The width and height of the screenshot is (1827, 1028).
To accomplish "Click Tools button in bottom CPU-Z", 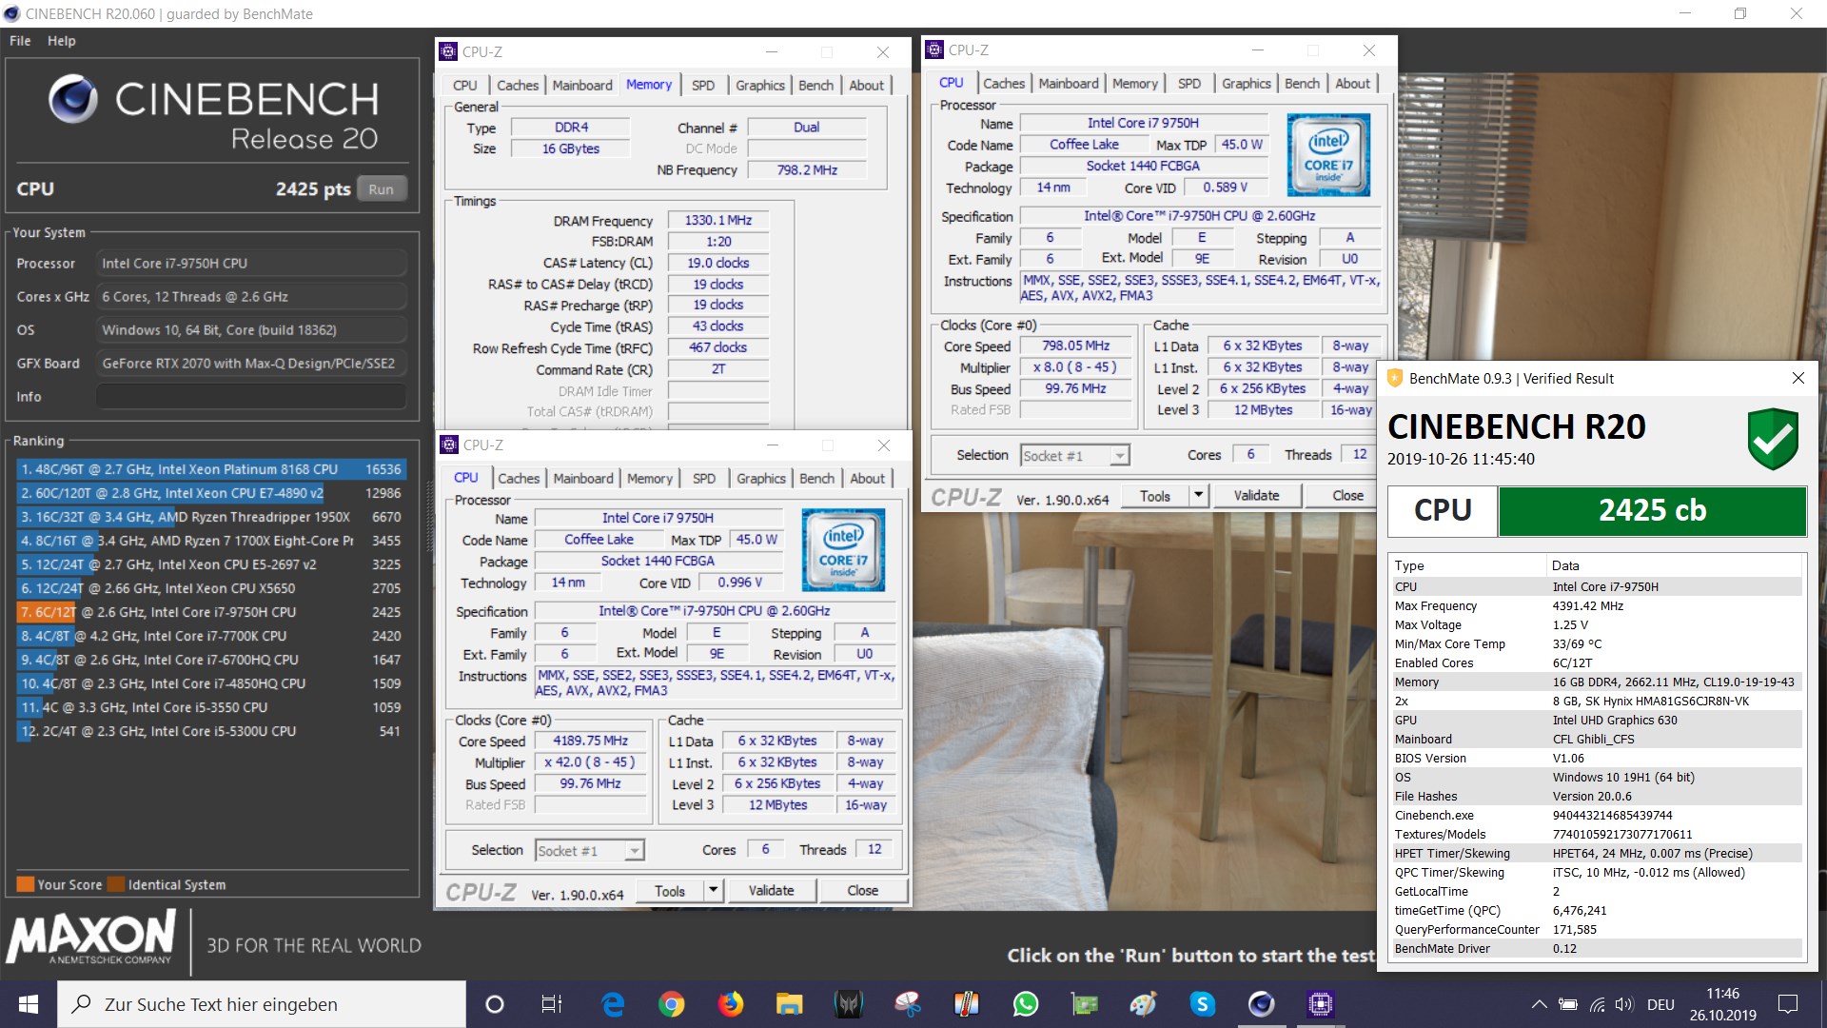I will point(669,890).
